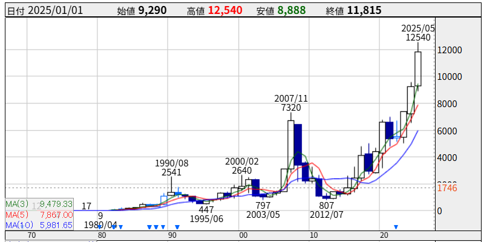Select the tall white 2025 candlestick

click(x=418, y=69)
